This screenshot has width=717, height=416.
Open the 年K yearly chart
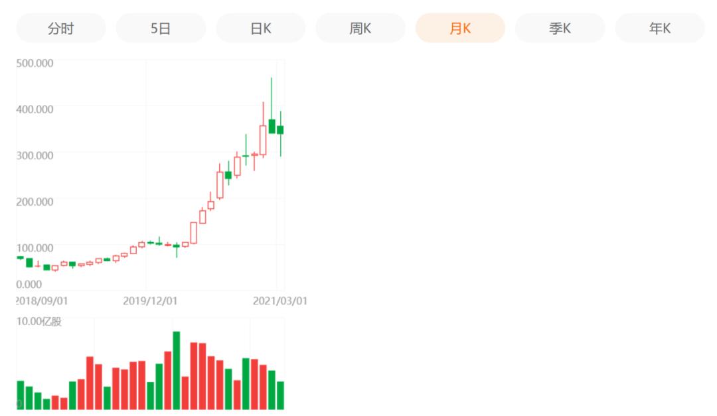(x=660, y=29)
